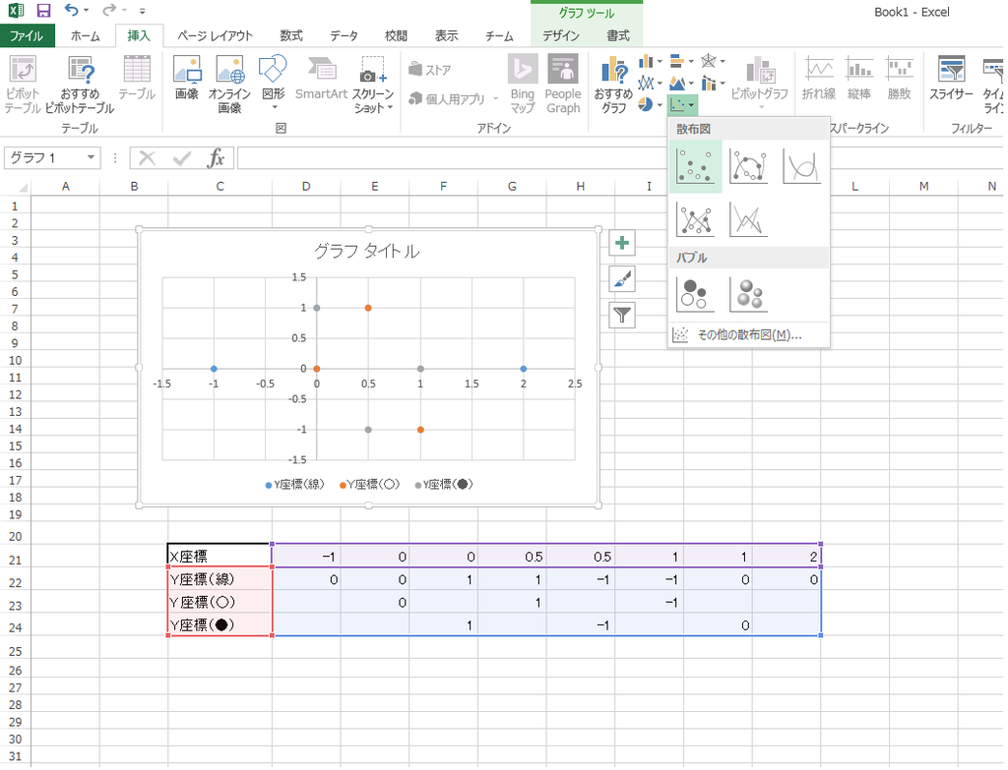
Task: Choose the 3D bubble chart option
Action: pyautogui.click(x=750, y=293)
